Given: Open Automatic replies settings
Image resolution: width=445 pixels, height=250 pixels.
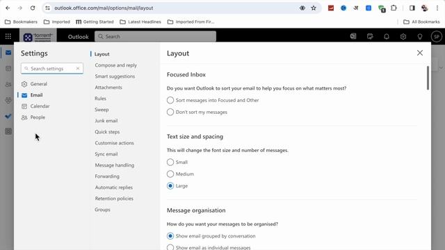Looking at the screenshot, I should (113, 187).
